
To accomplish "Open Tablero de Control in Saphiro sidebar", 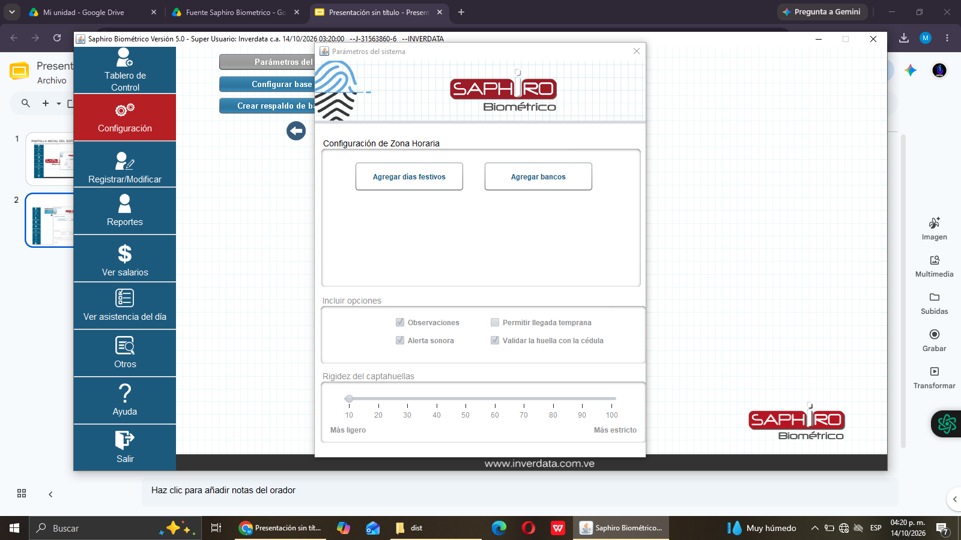I will pos(125,70).
